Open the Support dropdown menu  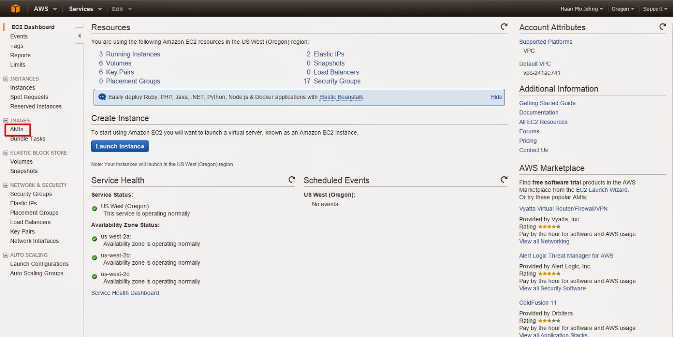pyautogui.click(x=655, y=9)
